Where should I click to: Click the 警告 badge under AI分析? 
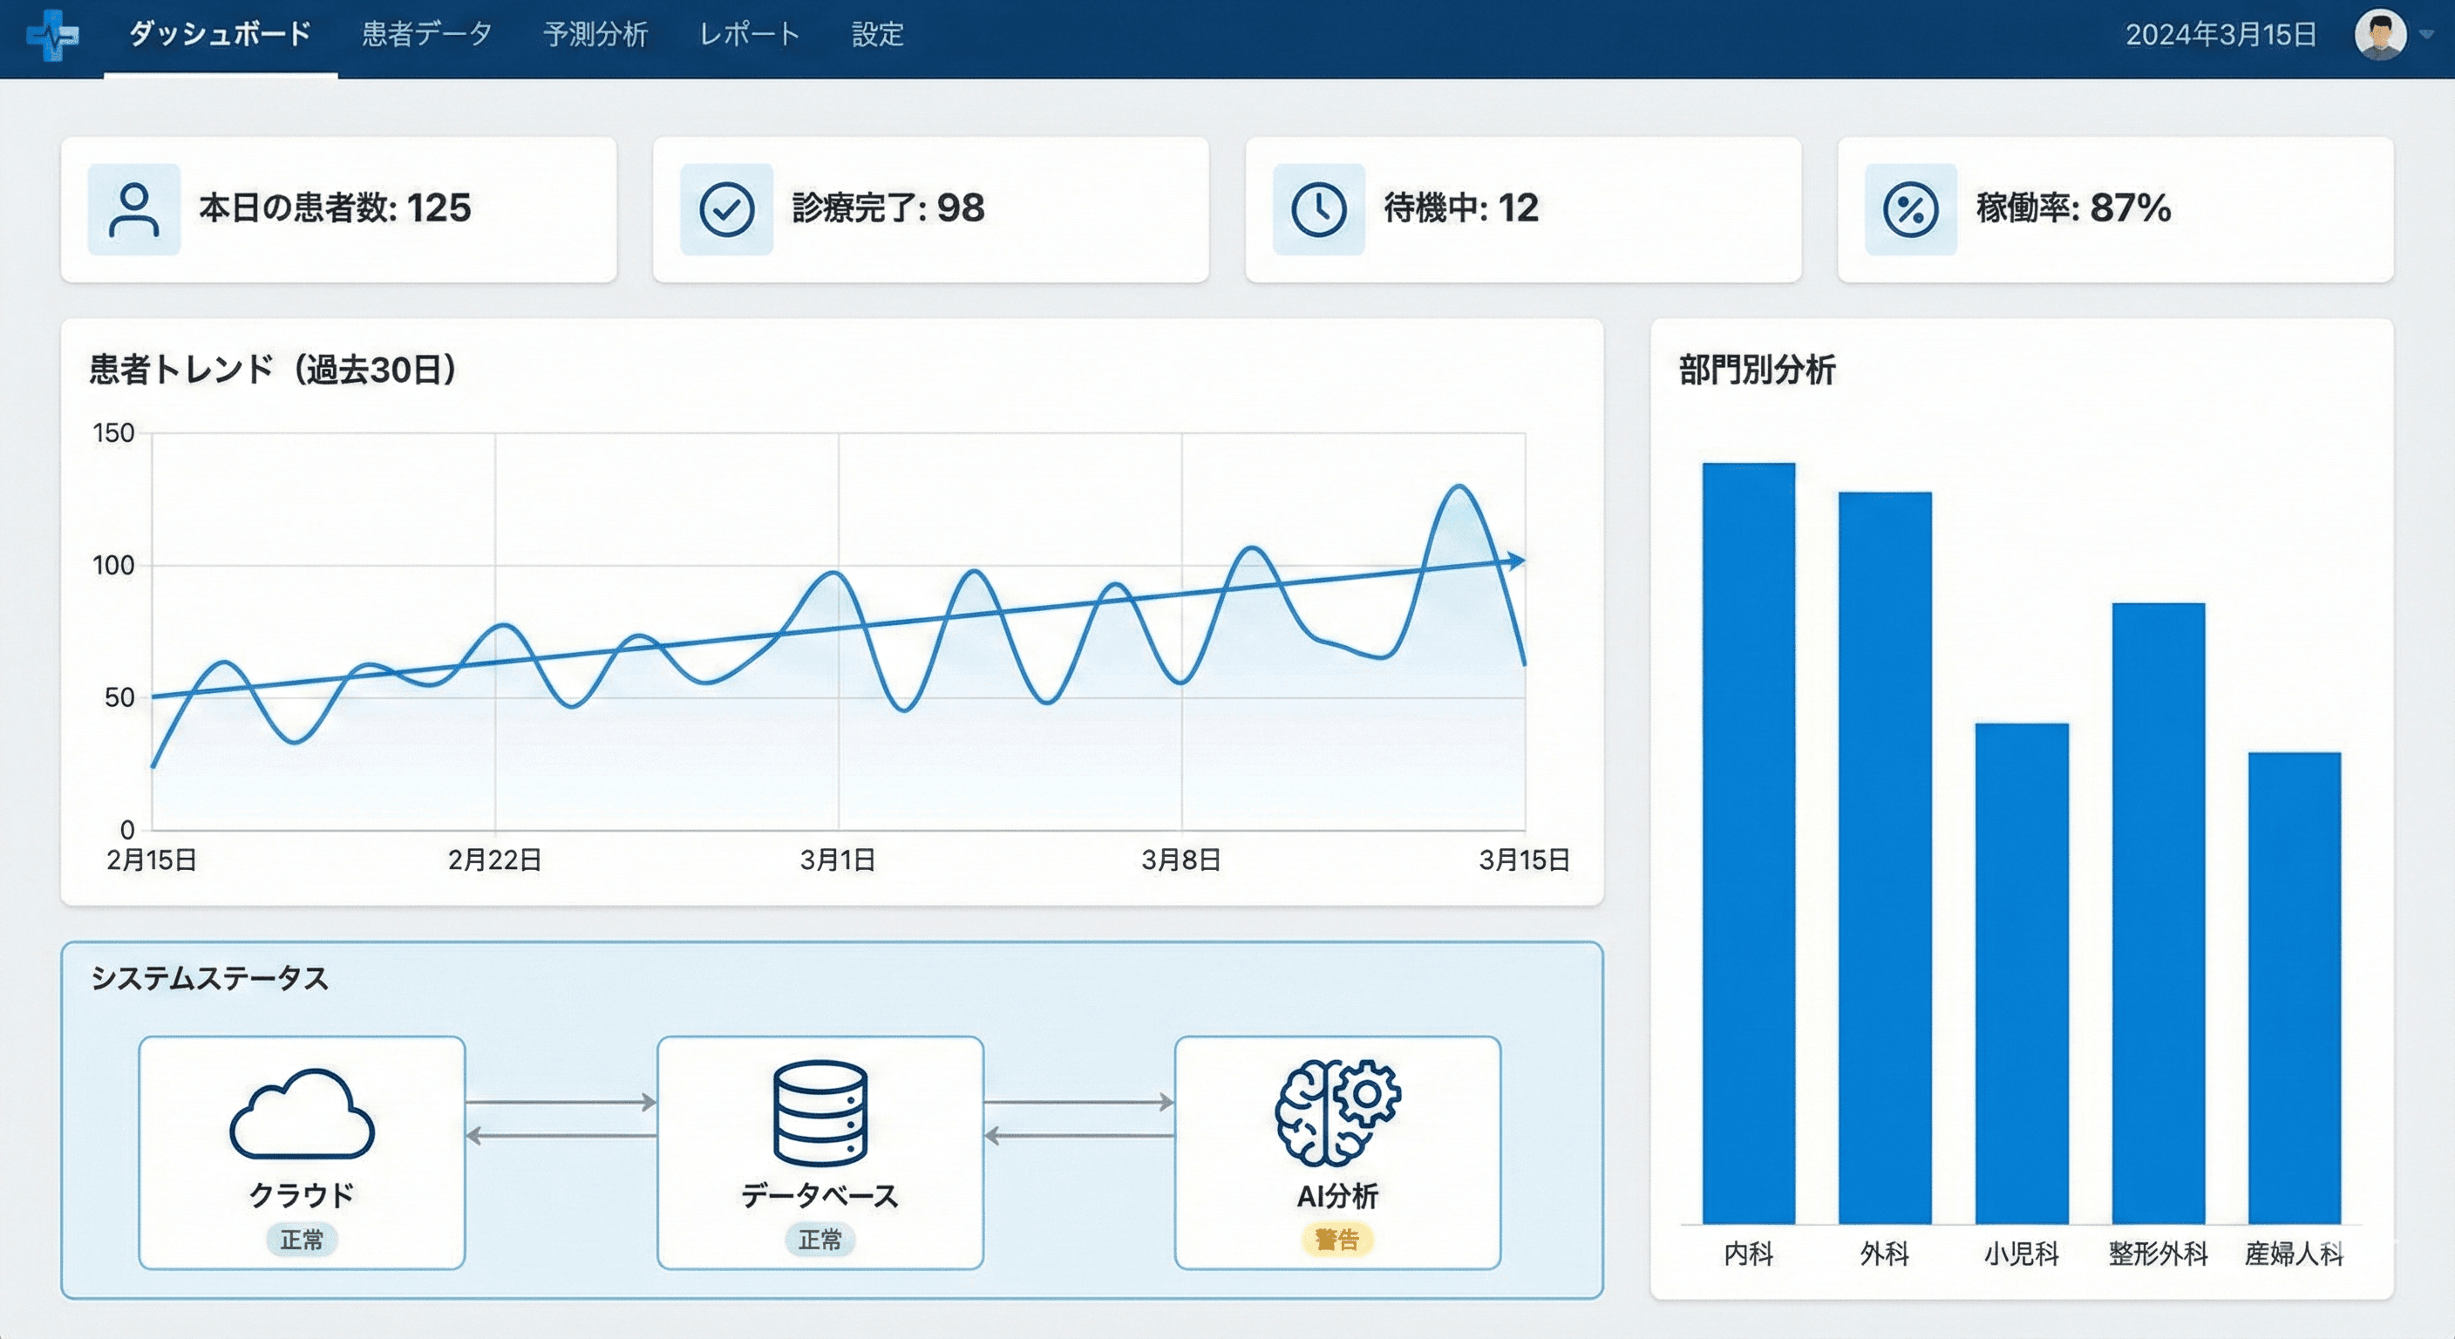pyautogui.click(x=1337, y=1240)
